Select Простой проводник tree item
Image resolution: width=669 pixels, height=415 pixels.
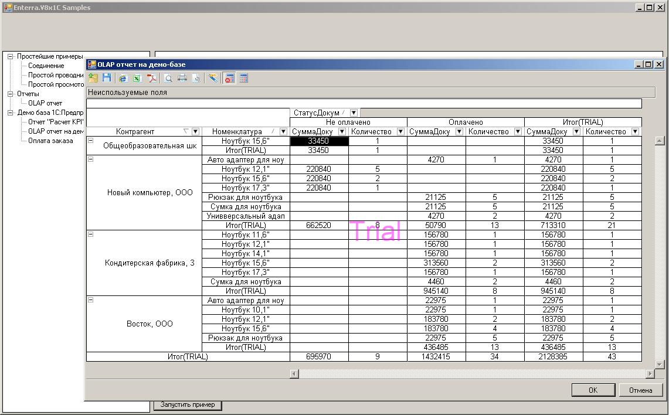[x=56, y=75]
